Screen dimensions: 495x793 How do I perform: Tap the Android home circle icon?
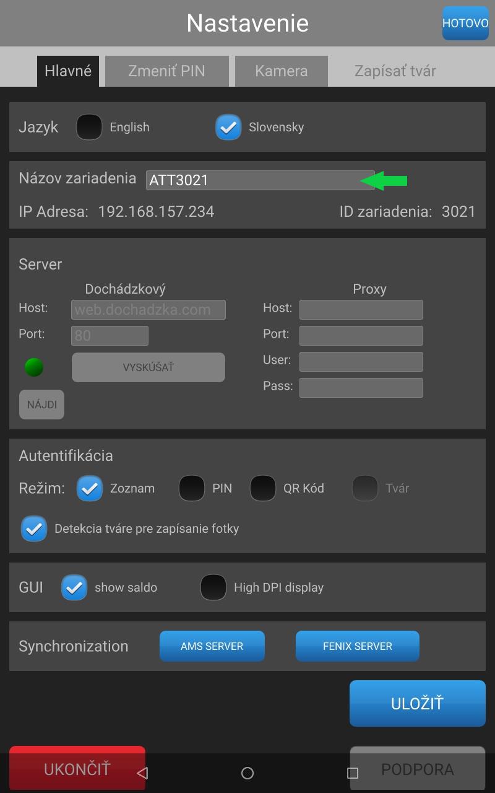point(247,773)
